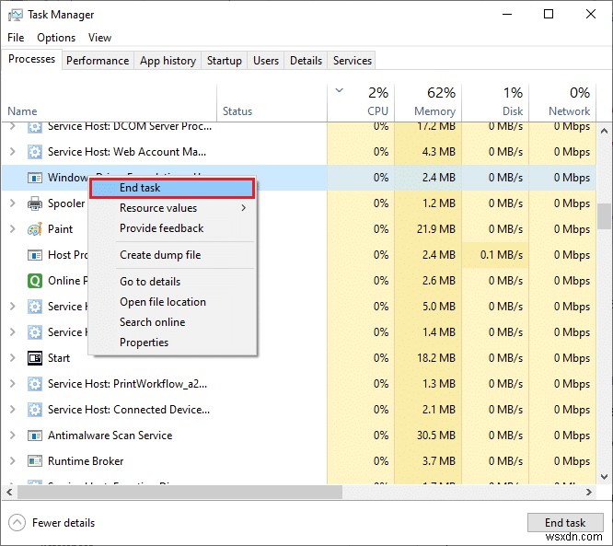The image size is (613, 546).
Task: Click the highlighted Windows Driver Foundation process icon
Action: (x=35, y=178)
